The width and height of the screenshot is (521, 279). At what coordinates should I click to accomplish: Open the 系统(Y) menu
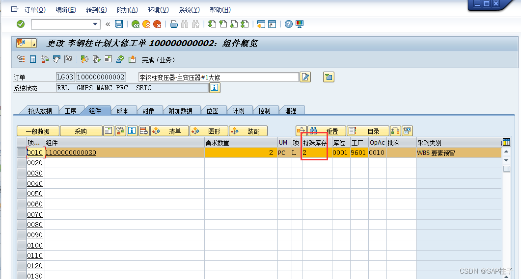tap(190, 10)
